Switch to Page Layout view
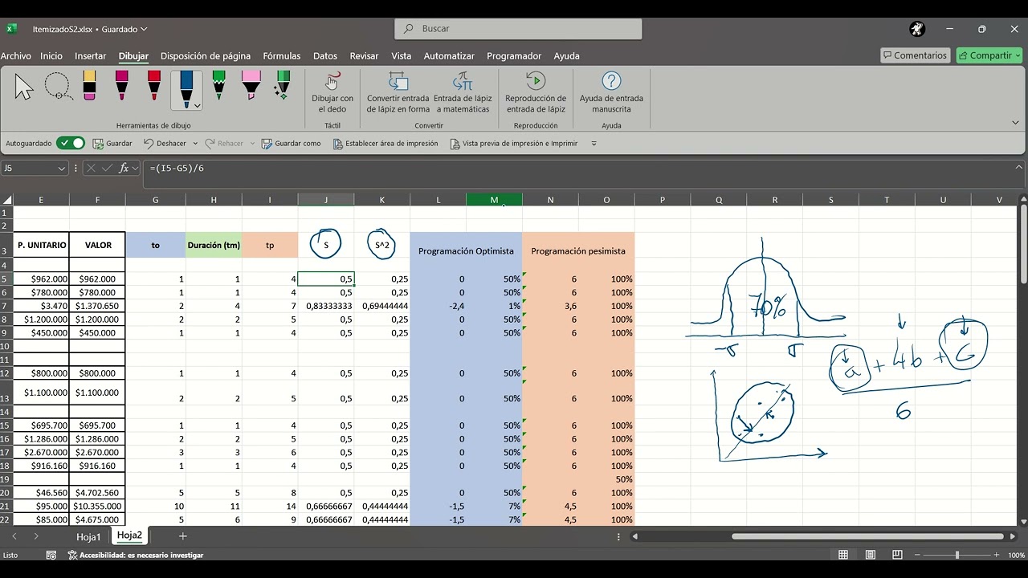The image size is (1028, 578). 870,555
